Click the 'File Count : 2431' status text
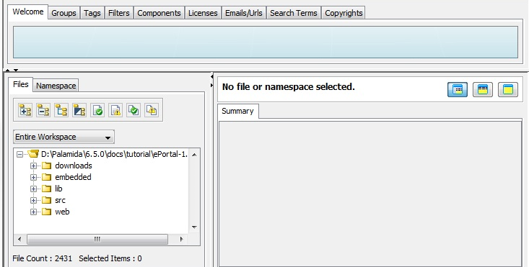Viewport: 529px width, 267px height. 43,258
